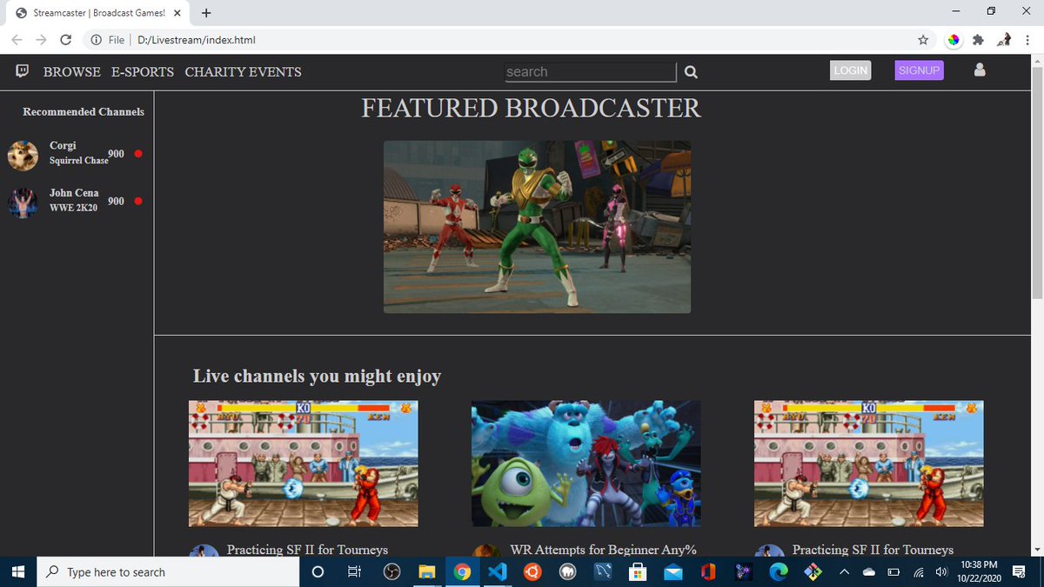The image size is (1044, 587).
Task: Click the red live dot beside John Cena
Action: pos(138,201)
